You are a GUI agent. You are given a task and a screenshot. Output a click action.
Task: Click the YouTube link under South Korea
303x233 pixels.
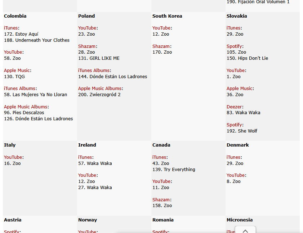161,28
